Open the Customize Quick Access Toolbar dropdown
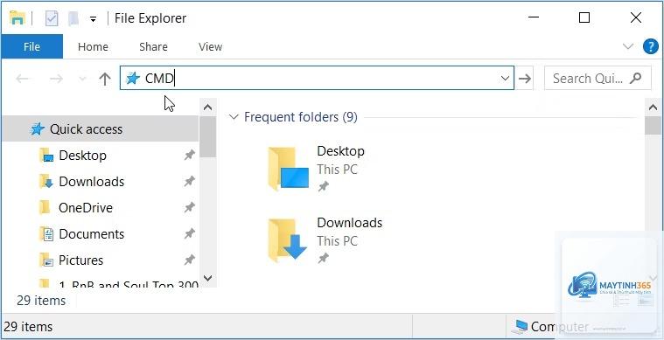This screenshot has height=340, width=664. pyautogui.click(x=93, y=19)
